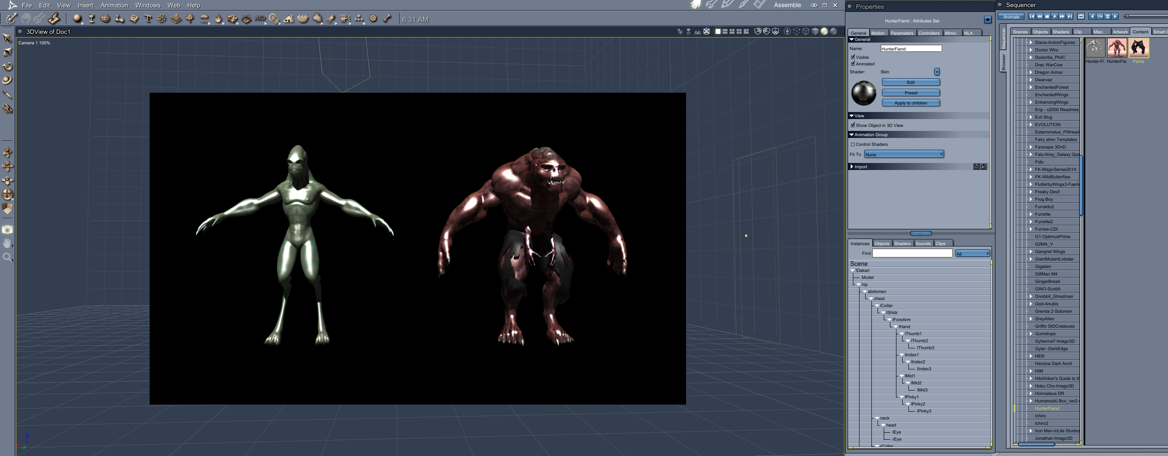
Task: Set viewport to single-view layout
Action: 718,31
